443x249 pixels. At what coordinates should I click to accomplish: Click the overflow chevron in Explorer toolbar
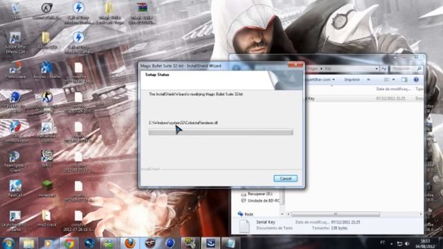[x=368, y=80]
